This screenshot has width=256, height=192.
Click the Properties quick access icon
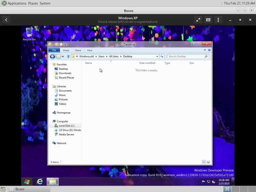tap(61, 44)
